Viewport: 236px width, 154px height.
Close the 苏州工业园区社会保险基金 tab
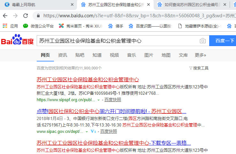148,5
